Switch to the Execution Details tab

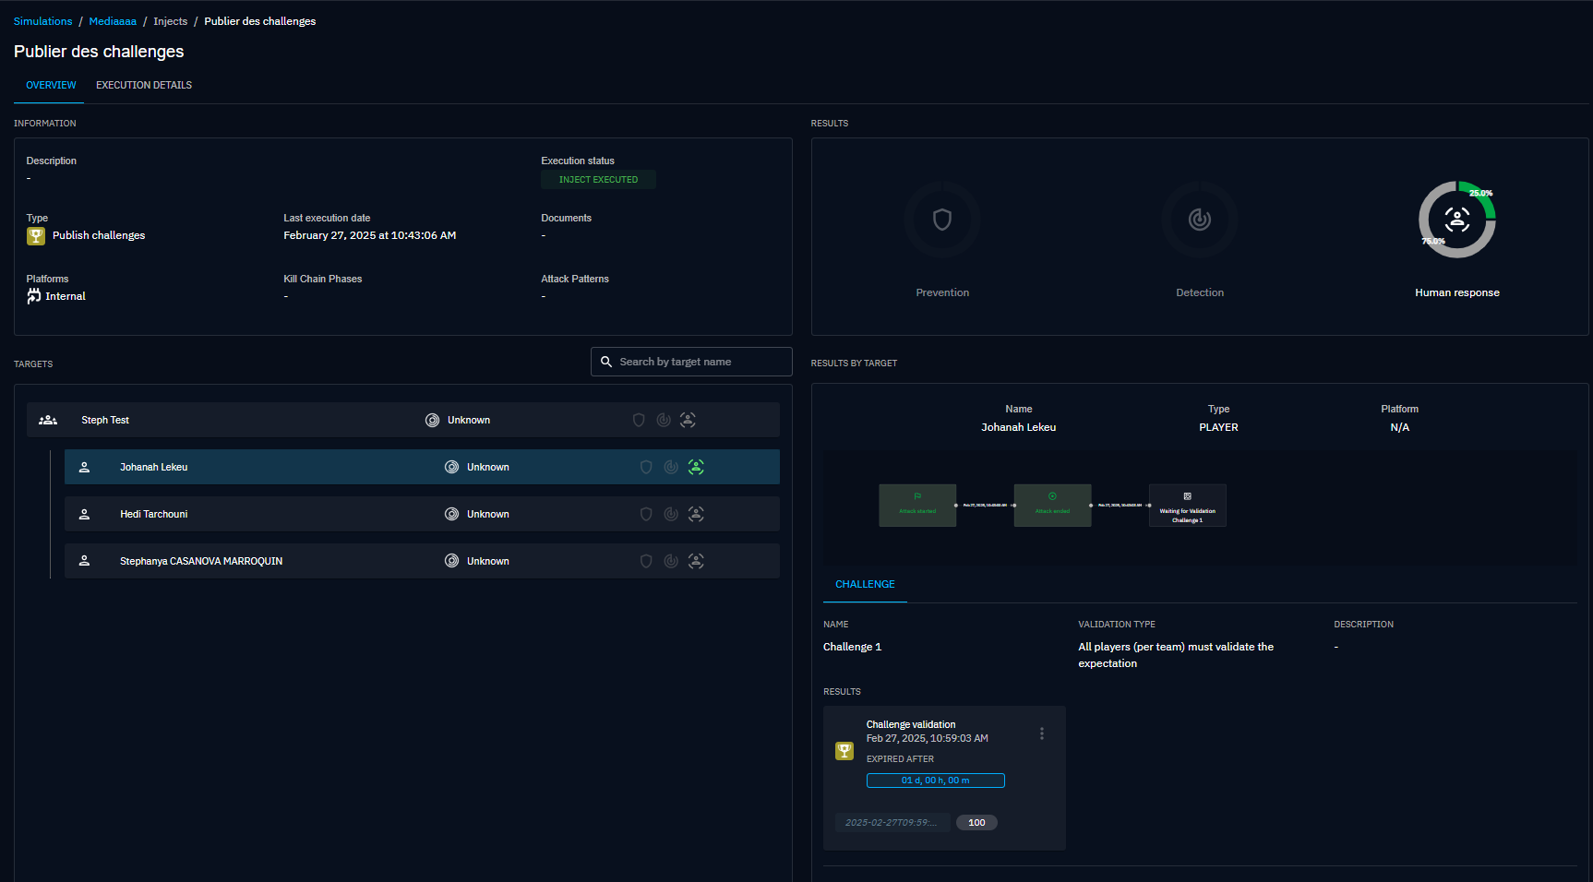coord(144,85)
